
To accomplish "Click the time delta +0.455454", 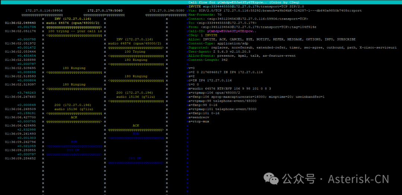I will click(26, 56).
